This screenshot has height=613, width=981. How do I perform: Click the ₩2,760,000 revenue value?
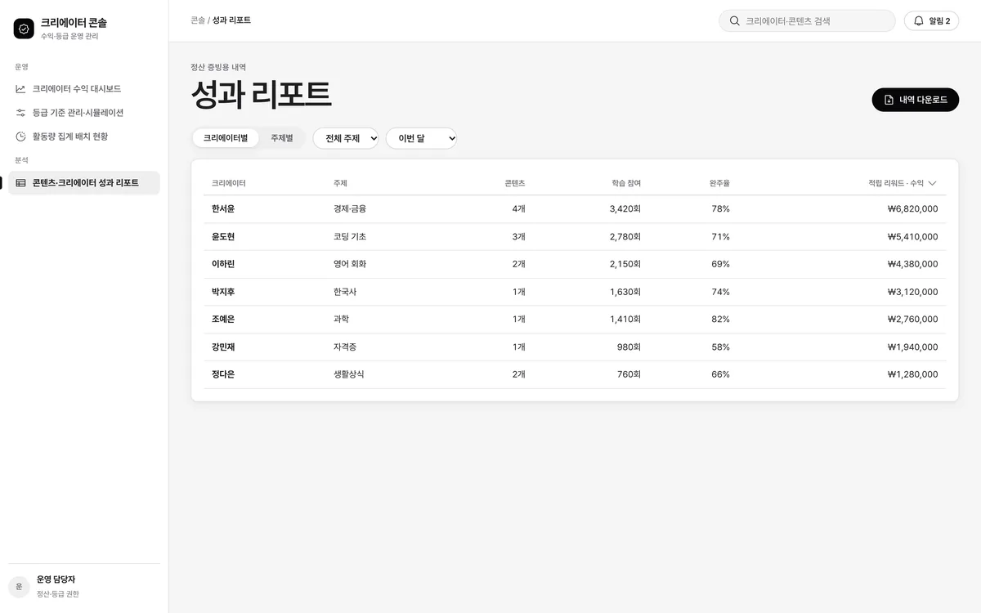click(912, 320)
